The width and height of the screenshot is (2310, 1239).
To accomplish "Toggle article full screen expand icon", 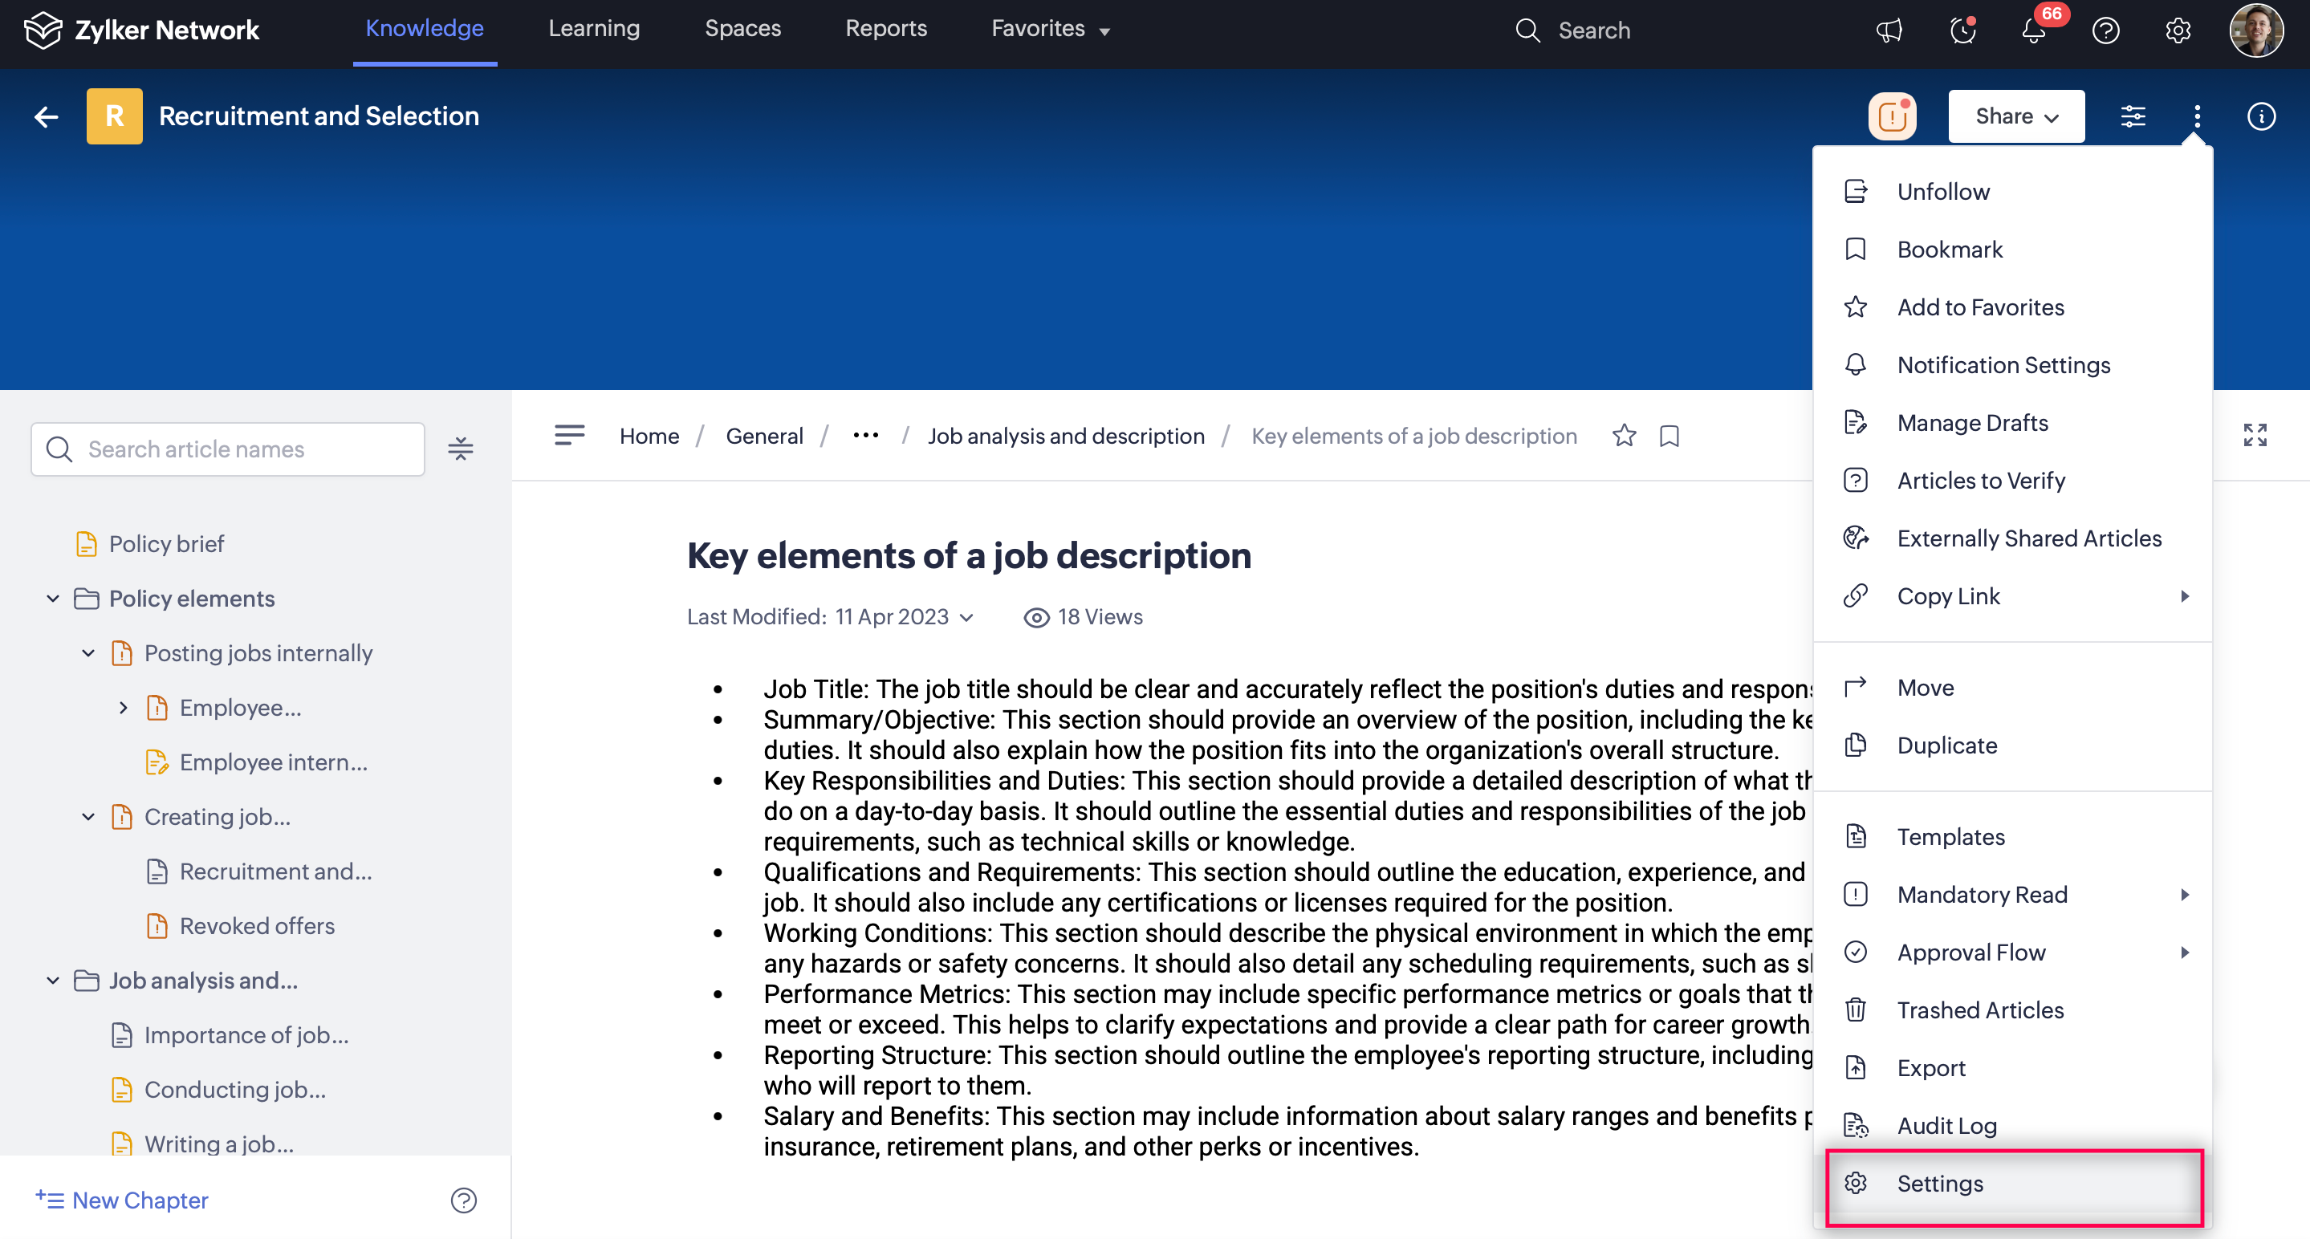I will [2255, 436].
